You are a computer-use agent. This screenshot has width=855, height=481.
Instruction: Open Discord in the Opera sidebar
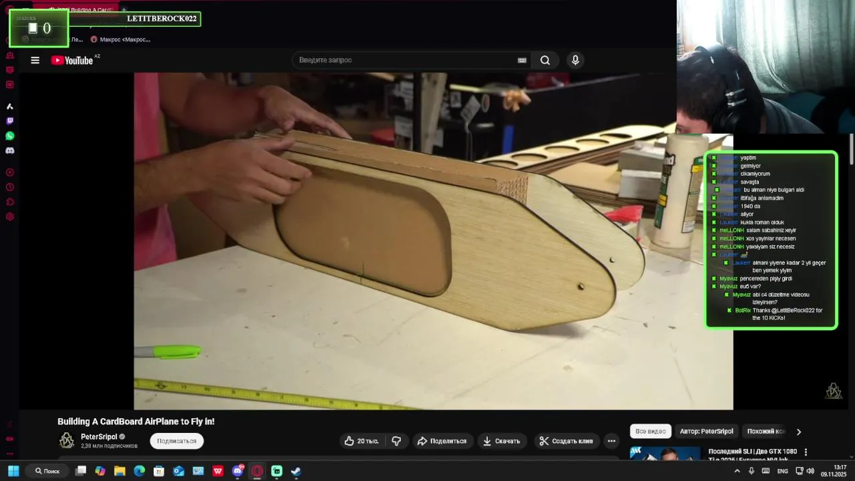(x=10, y=150)
